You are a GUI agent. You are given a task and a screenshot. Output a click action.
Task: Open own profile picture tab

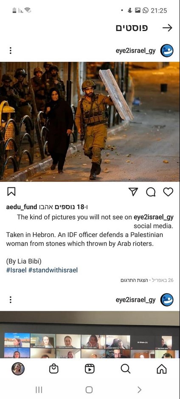click(18, 369)
